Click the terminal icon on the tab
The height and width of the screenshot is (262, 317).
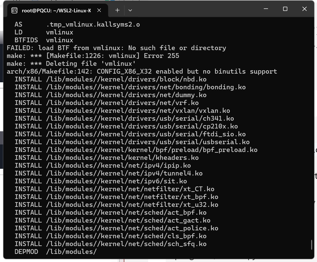14,10
